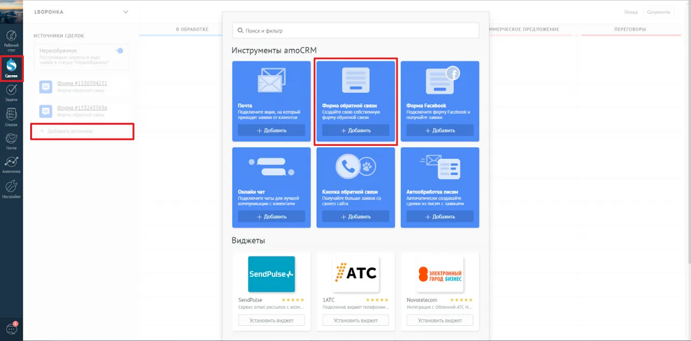Toggle the Неразобранное switch

pyautogui.click(x=119, y=51)
